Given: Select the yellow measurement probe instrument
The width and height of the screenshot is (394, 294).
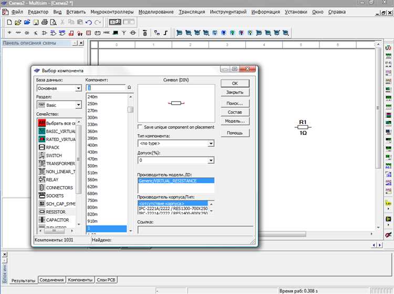Looking at the screenshot, I should pos(388,203).
